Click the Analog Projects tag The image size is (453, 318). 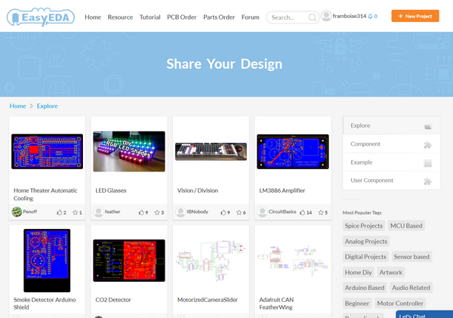click(x=365, y=241)
